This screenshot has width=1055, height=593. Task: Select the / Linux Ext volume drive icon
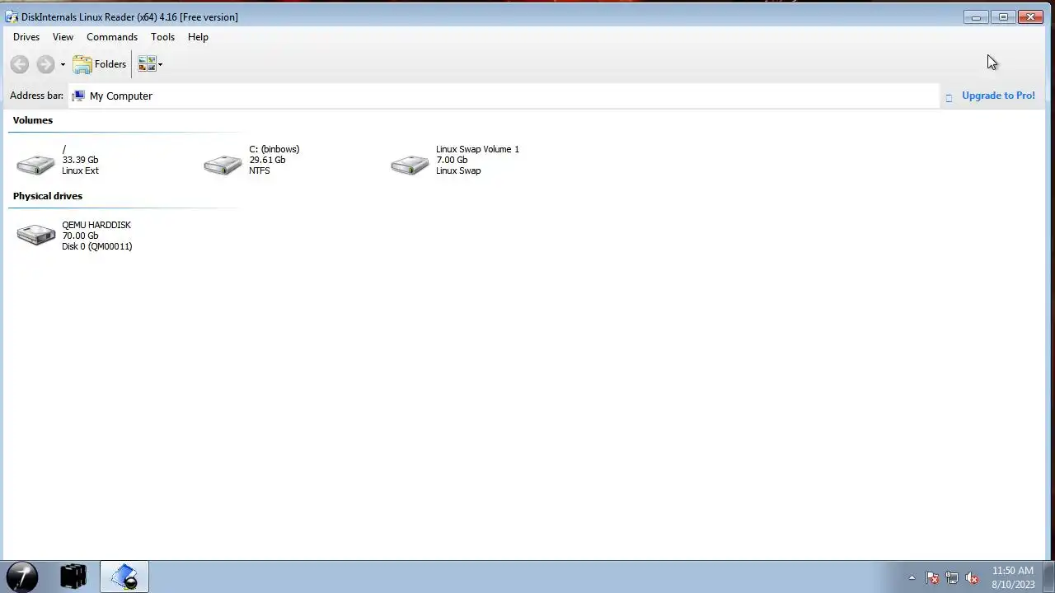pyautogui.click(x=35, y=165)
